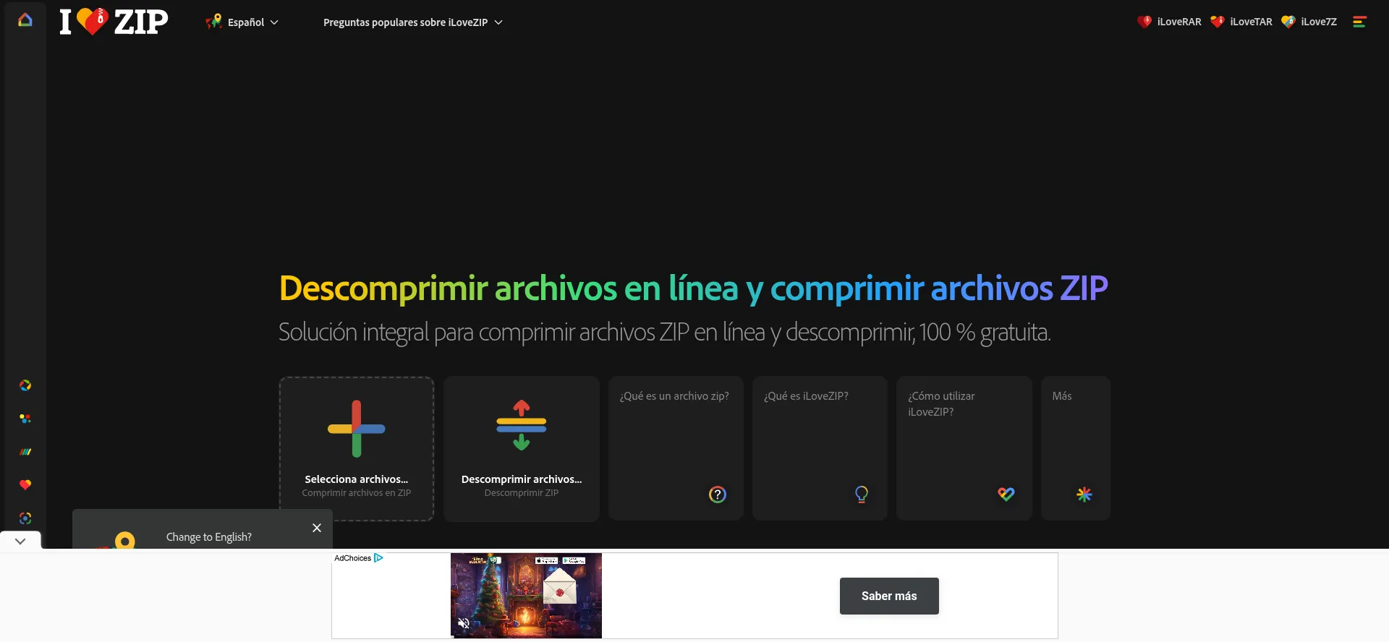1389x642 pixels.
Task: Open the ¿Cómo utilizar iLoveZIP? card
Action: pyautogui.click(x=964, y=448)
